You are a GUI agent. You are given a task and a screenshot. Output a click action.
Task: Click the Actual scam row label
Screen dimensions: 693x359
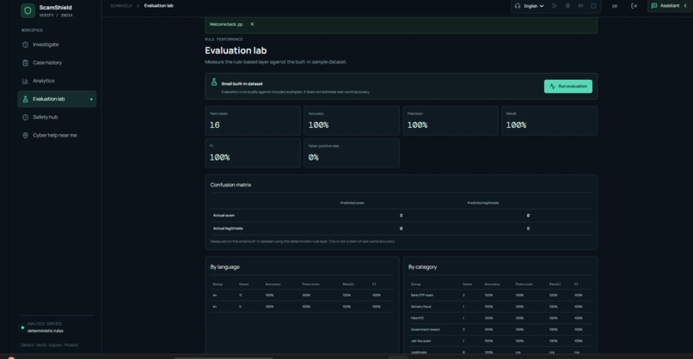tap(224, 216)
